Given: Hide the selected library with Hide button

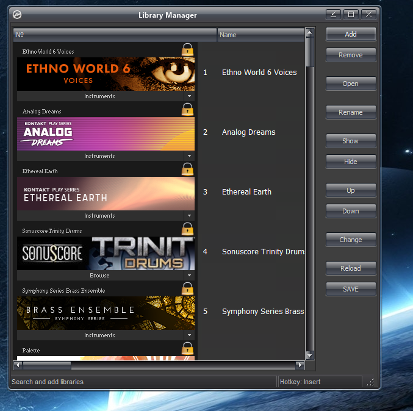Looking at the screenshot, I should (351, 162).
